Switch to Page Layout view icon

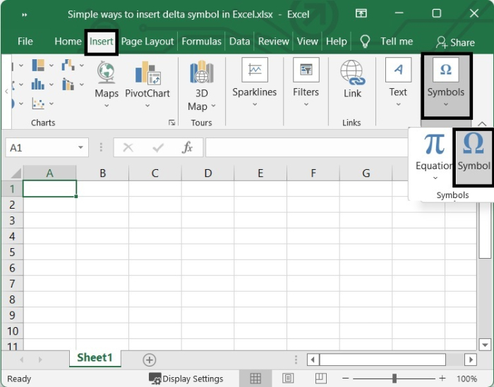288,379
